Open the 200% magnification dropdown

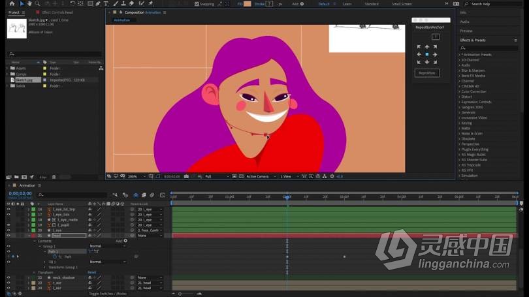(x=136, y=176)
